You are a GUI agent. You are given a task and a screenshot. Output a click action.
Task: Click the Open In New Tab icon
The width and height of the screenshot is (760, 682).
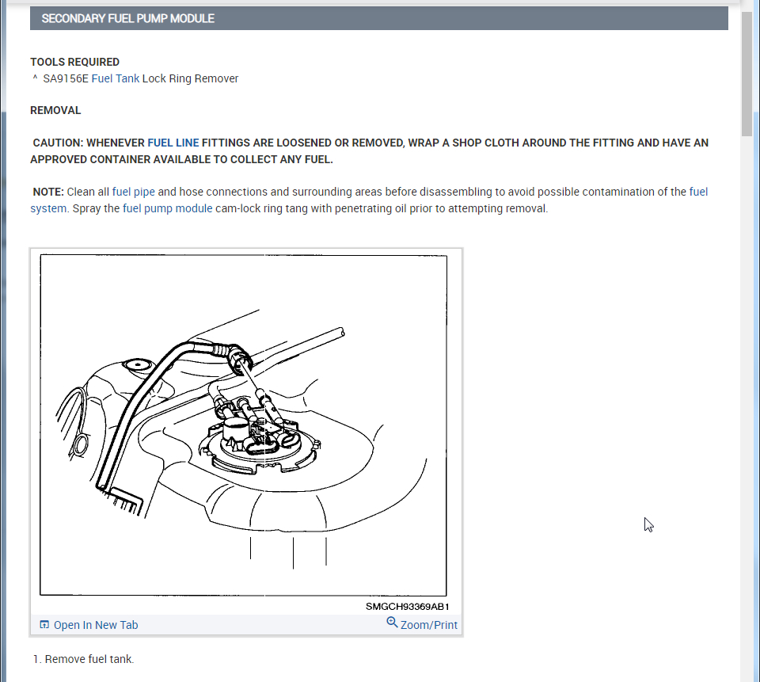(44, 624)
